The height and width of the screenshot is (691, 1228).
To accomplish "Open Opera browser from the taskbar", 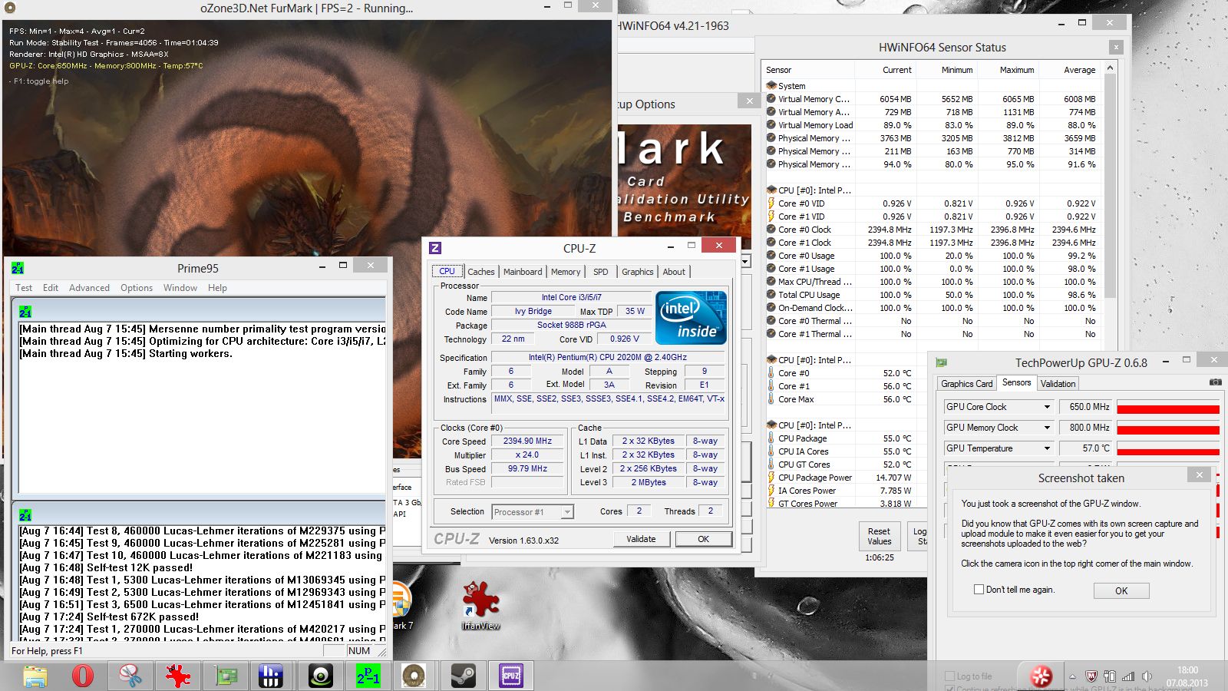I will coord(83,676).
